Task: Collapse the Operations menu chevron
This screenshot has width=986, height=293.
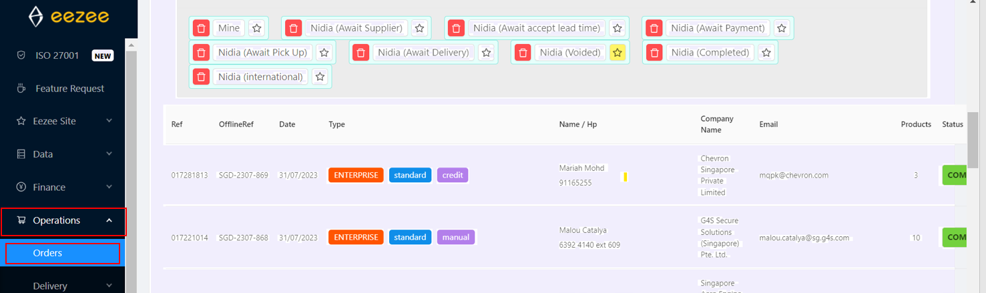Action: coord(109,220)
